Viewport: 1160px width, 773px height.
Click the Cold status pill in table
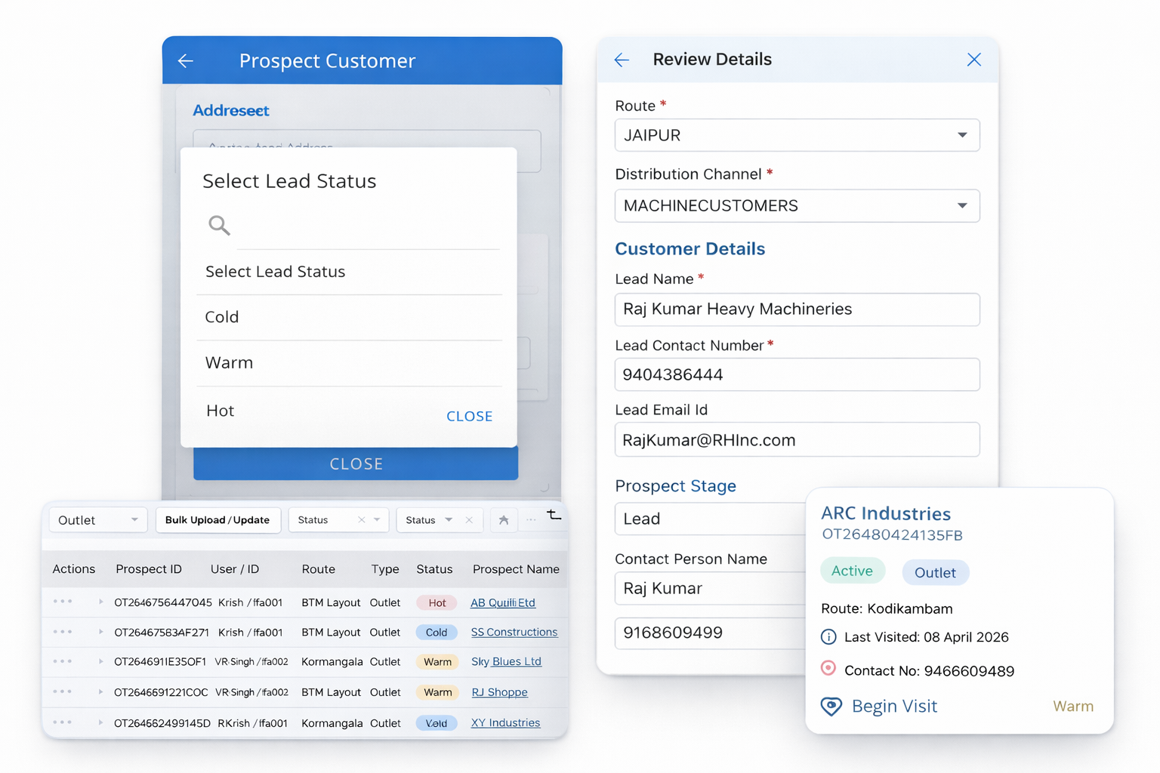pyautogui.click(x=437, y=633)
